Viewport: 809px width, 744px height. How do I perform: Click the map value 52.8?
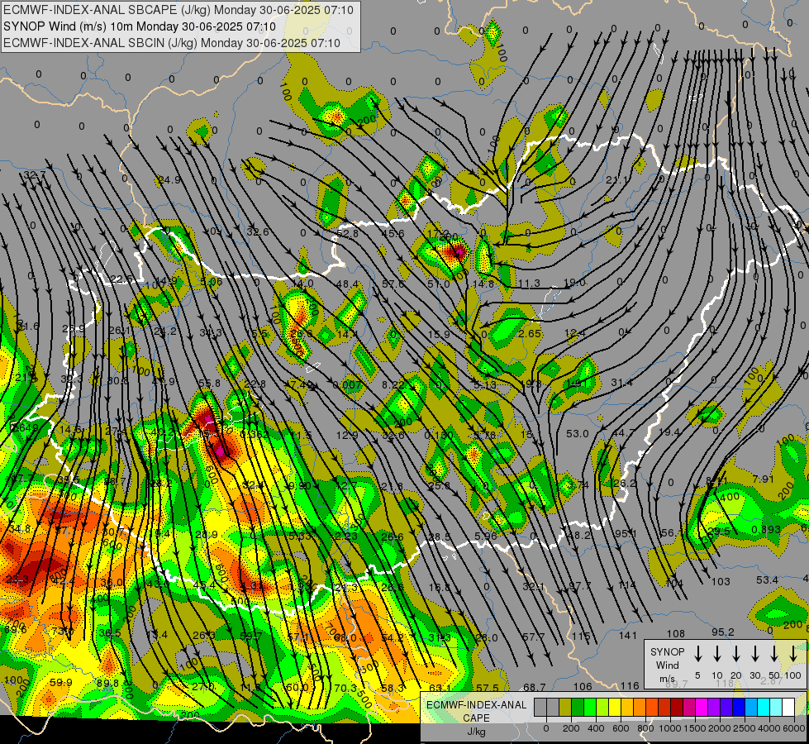point(347,234)
